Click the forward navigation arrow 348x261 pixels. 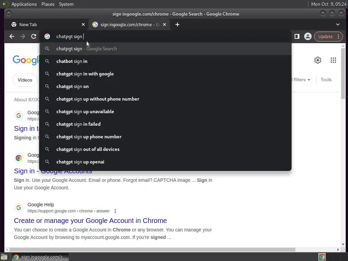pyautogui.click(x=23, y=36)
